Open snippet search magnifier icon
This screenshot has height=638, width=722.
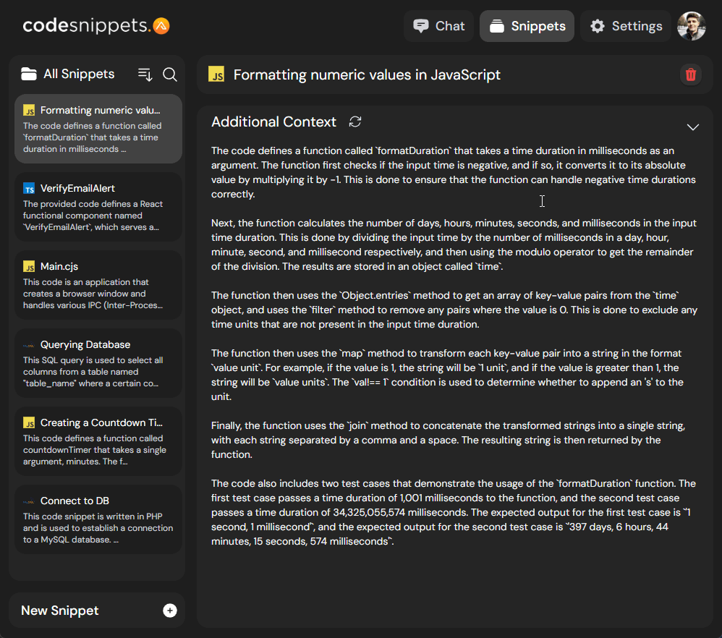[170, 75]
